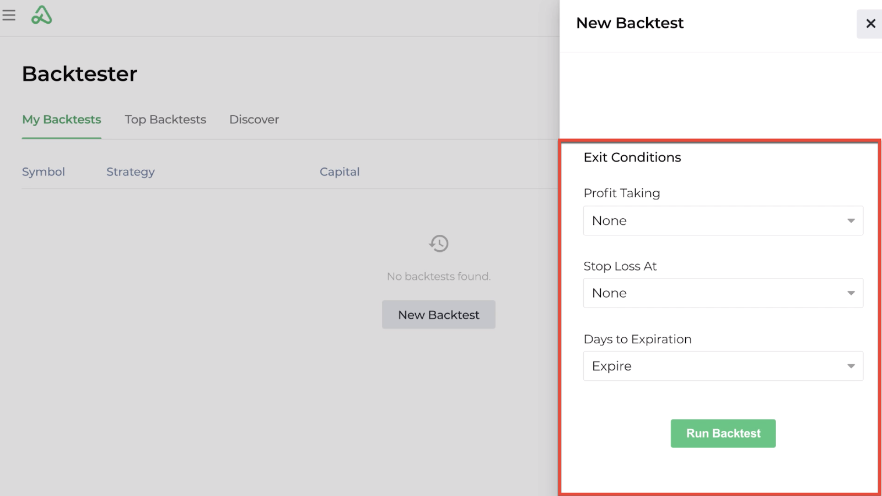Viewport: 882px width, 496px height.
Task: Open the Stop Loss At dropdown
Action: click(x=723, y=293)
